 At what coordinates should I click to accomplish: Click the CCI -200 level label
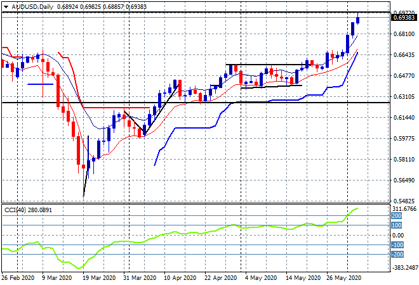[x=397, y=255]
